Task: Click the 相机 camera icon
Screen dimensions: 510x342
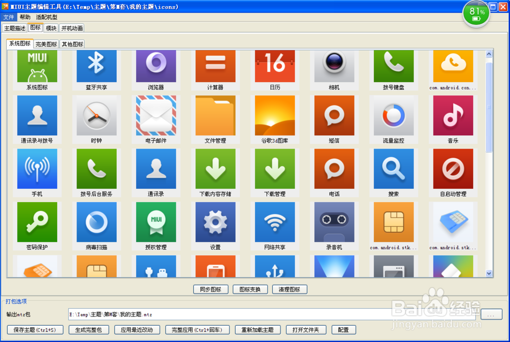Action: click(x=335, y=66)
